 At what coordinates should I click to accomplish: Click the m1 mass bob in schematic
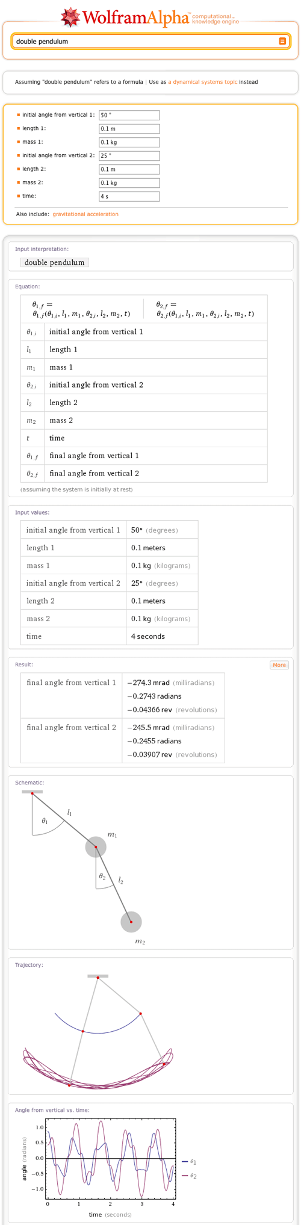tap(96, 847)
